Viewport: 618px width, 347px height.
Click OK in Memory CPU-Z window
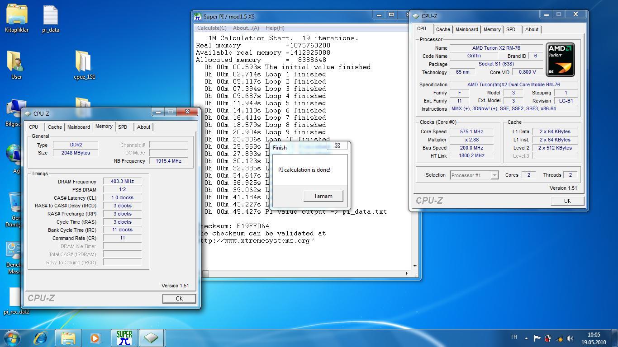(x=179, y=298)
